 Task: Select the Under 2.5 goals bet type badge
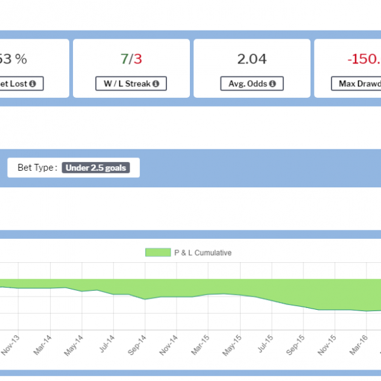pyautogui.click(x=96, y=168)
